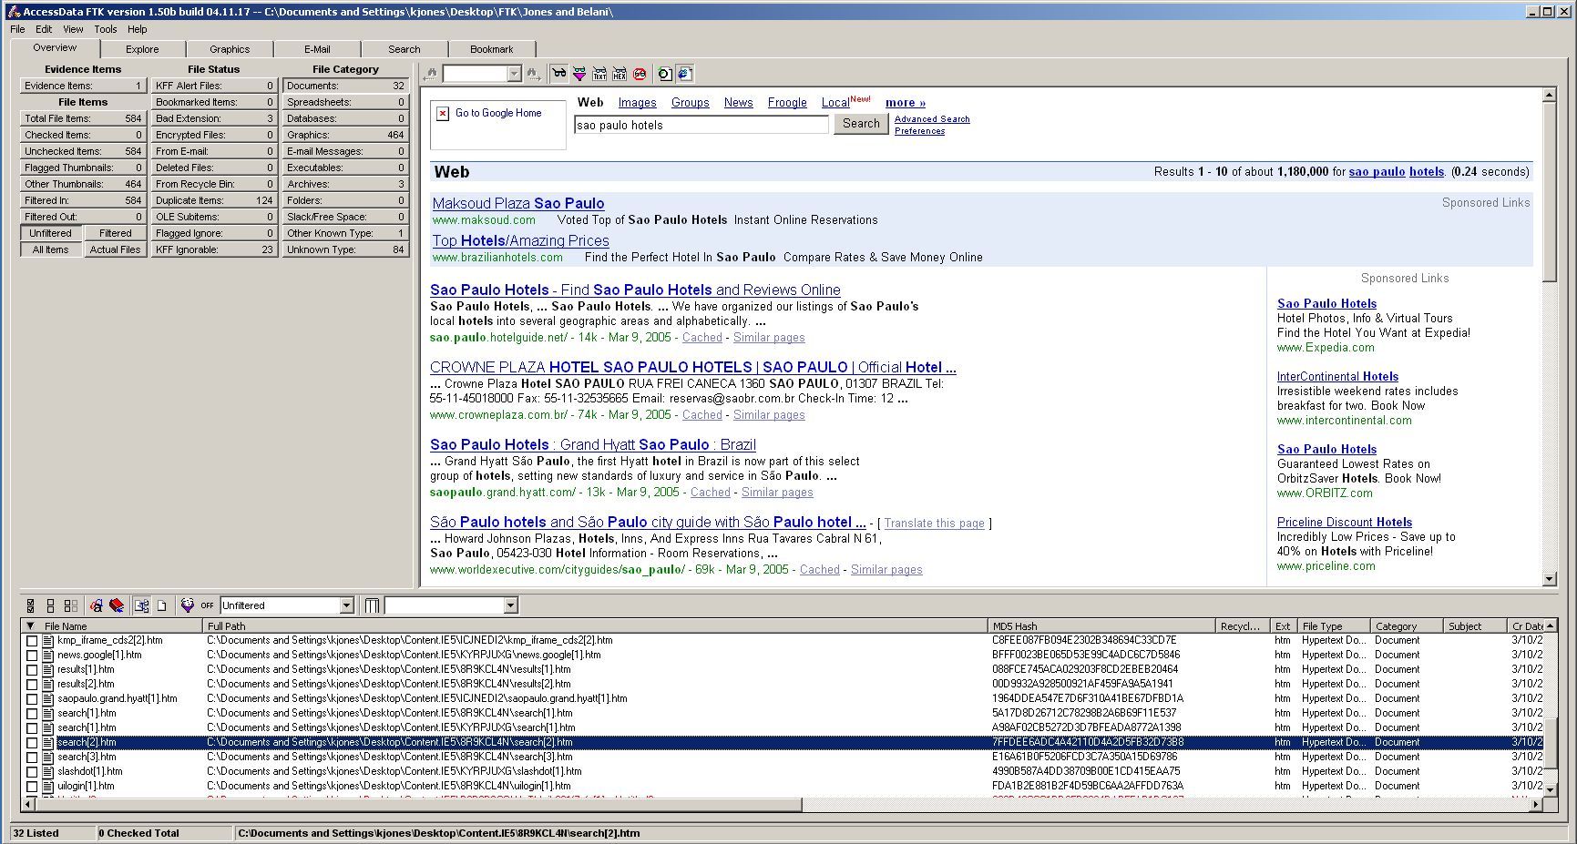Check the box for news.google[1].htm

pos(32,656)
